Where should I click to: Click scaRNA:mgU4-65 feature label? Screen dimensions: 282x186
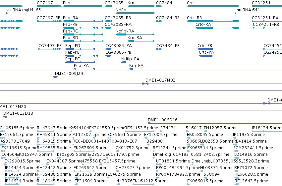coord(24,10)
